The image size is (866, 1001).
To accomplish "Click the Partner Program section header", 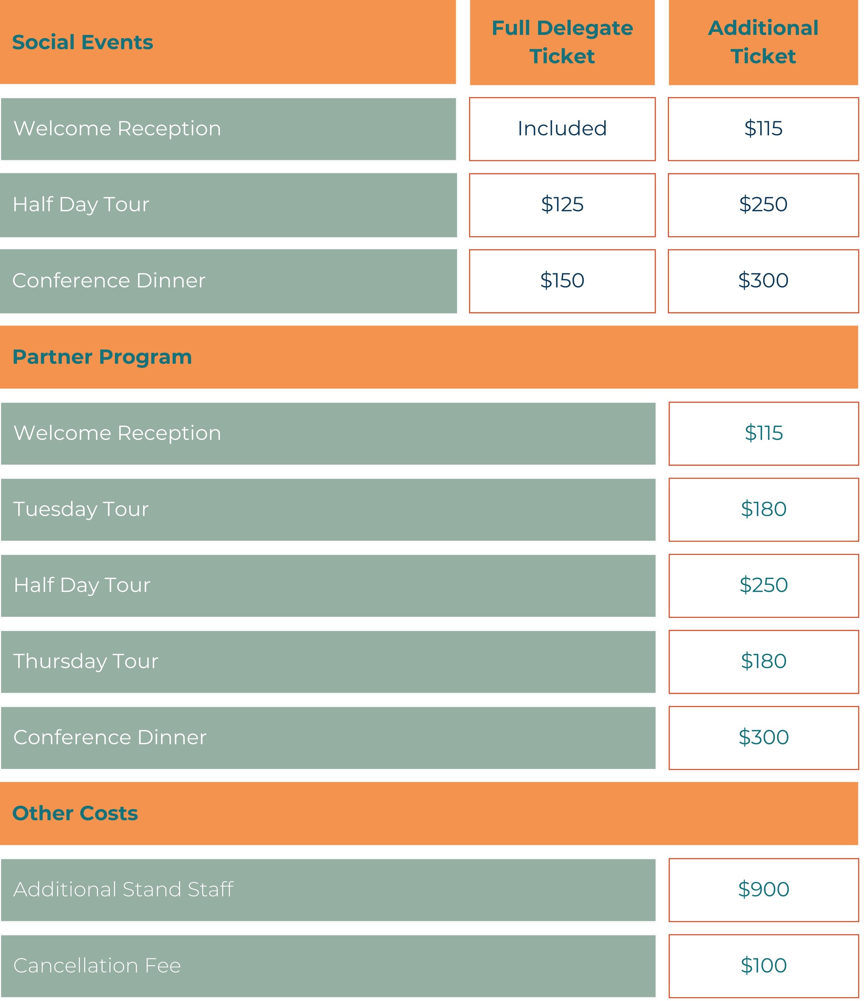I will pyautogui.click(x=429, y=357).
